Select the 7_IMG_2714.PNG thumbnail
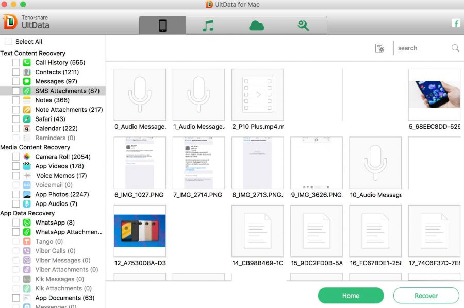The image size is (464, 308). 199,163
